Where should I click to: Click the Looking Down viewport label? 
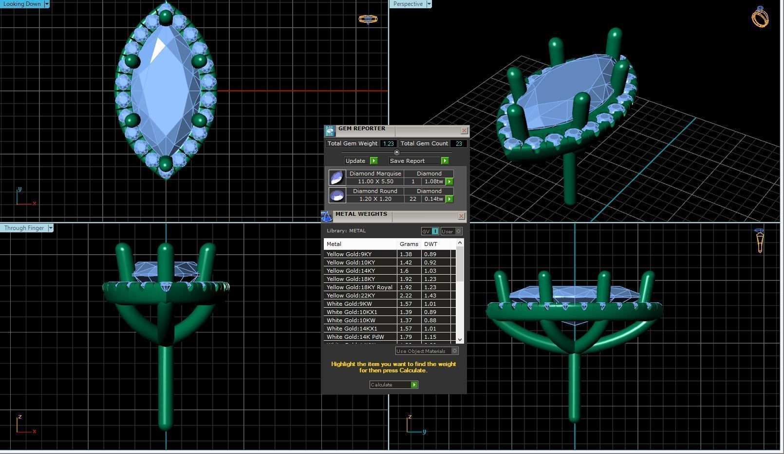click(x=22, y=4)
